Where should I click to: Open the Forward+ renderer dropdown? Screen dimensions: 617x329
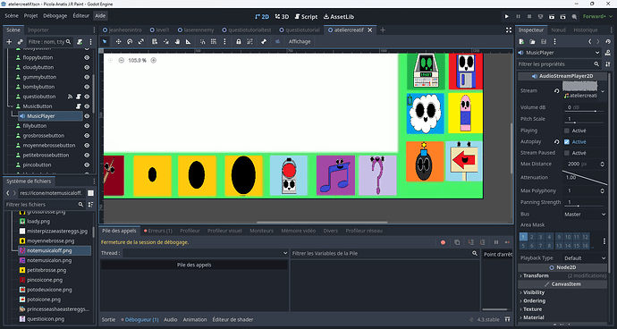596,16
